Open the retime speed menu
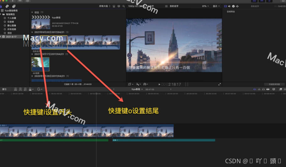The width and height of the screenshot is (286, 167). 146,84
